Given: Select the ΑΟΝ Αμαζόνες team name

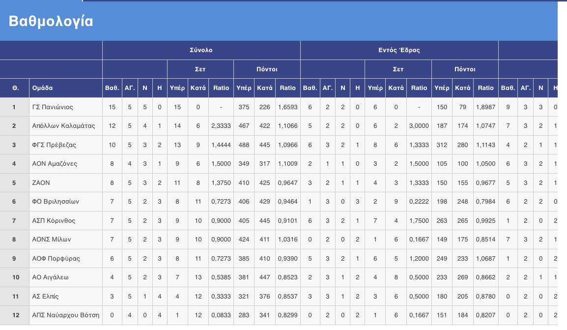Looking at the screenshot, I should [x=55, y=164].
